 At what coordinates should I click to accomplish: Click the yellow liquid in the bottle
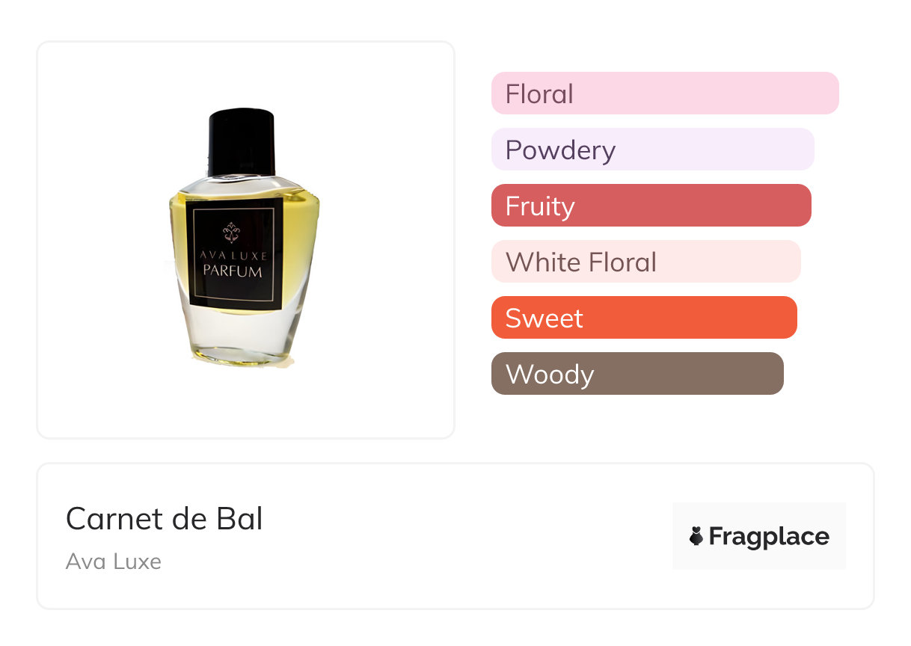299,224
